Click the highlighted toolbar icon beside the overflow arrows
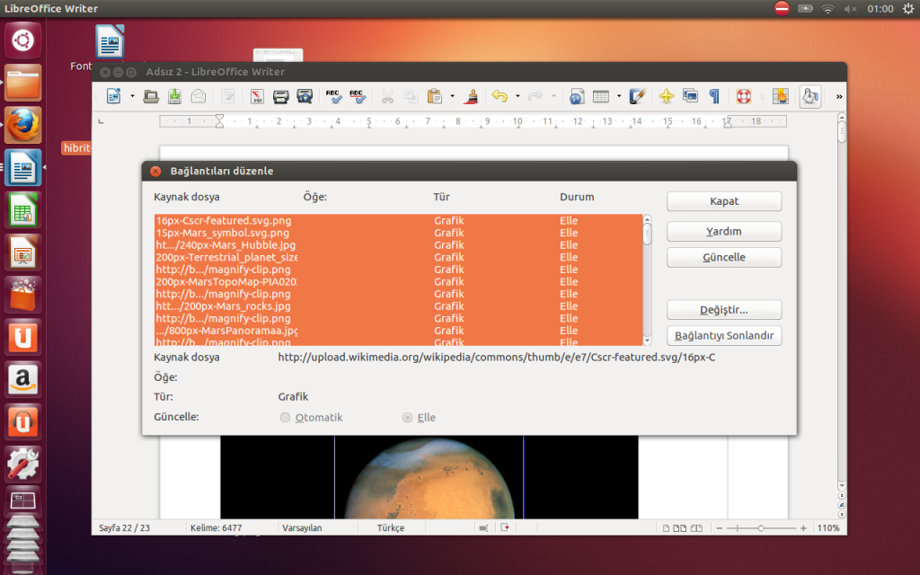Screen dimensions: 920x575 pos(809,96)
